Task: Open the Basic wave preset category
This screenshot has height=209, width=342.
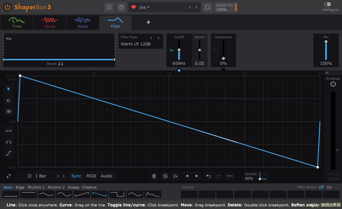Action: (x=8, y=187)
